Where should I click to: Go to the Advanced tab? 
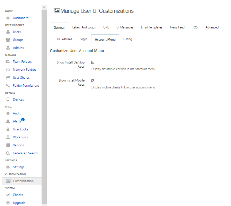[212, 27]
